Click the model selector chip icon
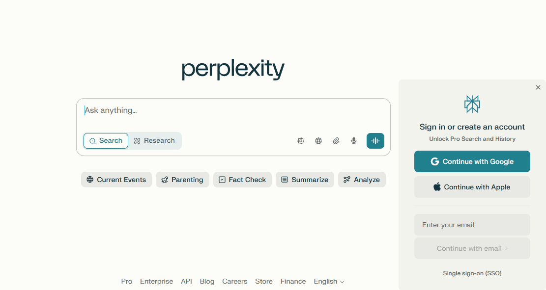Image resolution: width=546 pixels, height=290 pixels. click(x=300, y=141)
